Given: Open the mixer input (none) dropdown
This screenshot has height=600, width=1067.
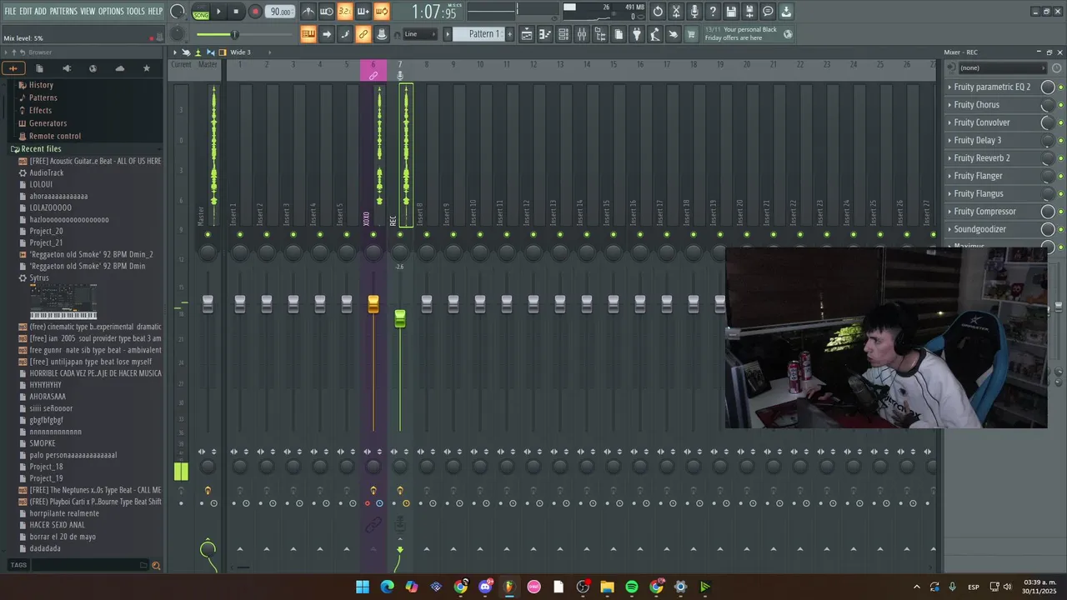Looking at the screenshot, I should (1001, 67).
